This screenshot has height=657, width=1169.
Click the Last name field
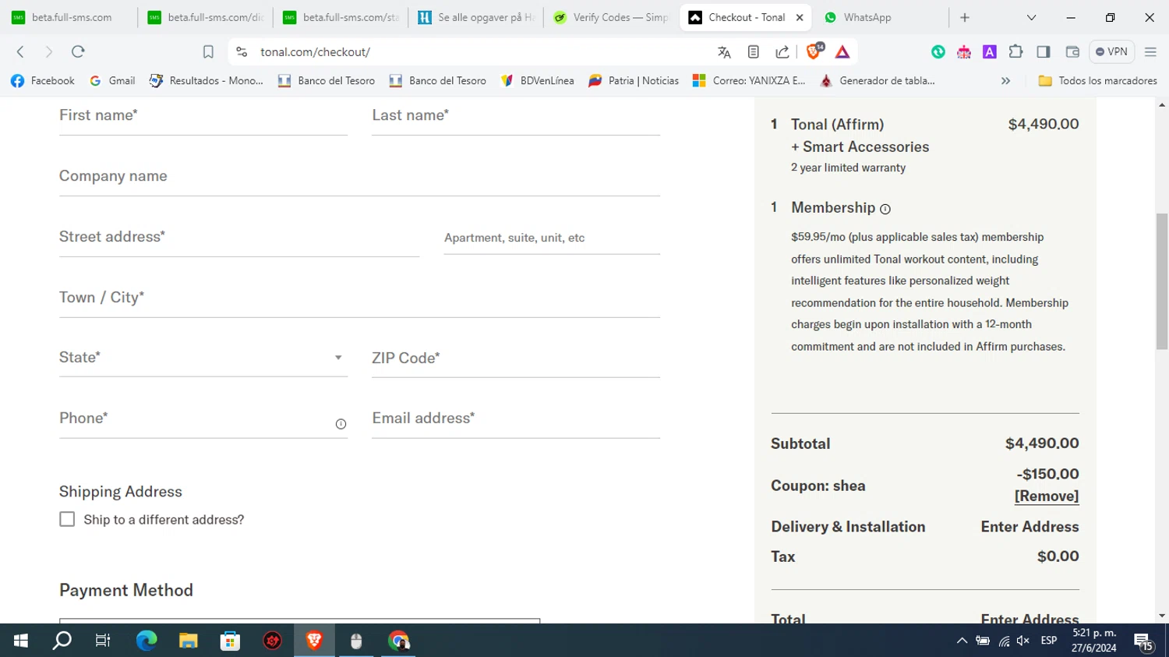click(x=516, y=117)
